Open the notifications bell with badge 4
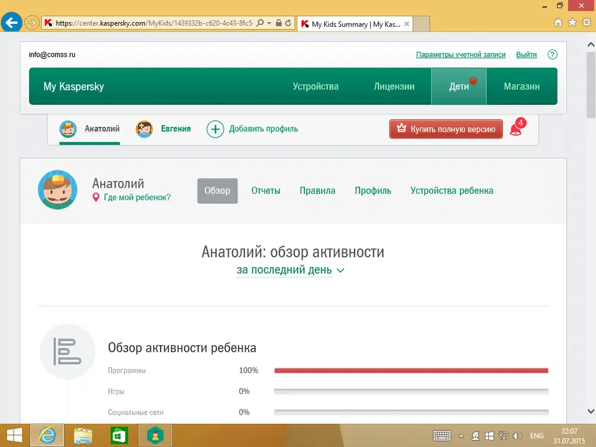The image size is (596, 447). point(517,127)
